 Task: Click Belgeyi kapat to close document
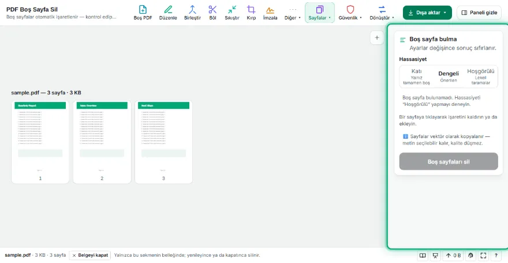pyautogui.click(x=90, y=256)
